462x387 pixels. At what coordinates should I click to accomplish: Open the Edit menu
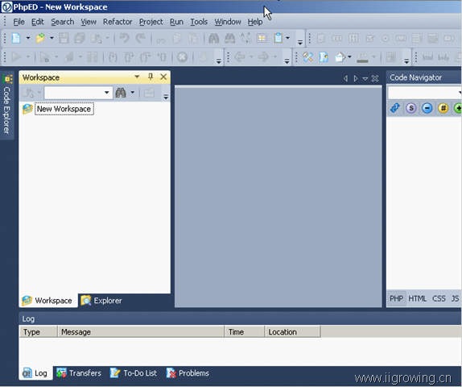(x=38, y=22)
